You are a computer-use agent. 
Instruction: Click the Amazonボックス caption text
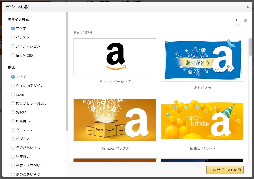click(115, 148)
